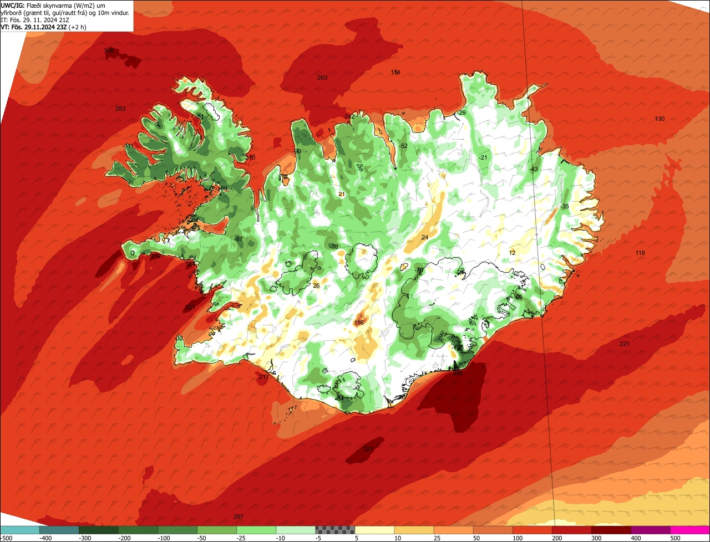Click the valid time line 'VT: Fös. 29.11.2024 23Z'
Viewport: 710px width, 542px height.
coord(42,27)
